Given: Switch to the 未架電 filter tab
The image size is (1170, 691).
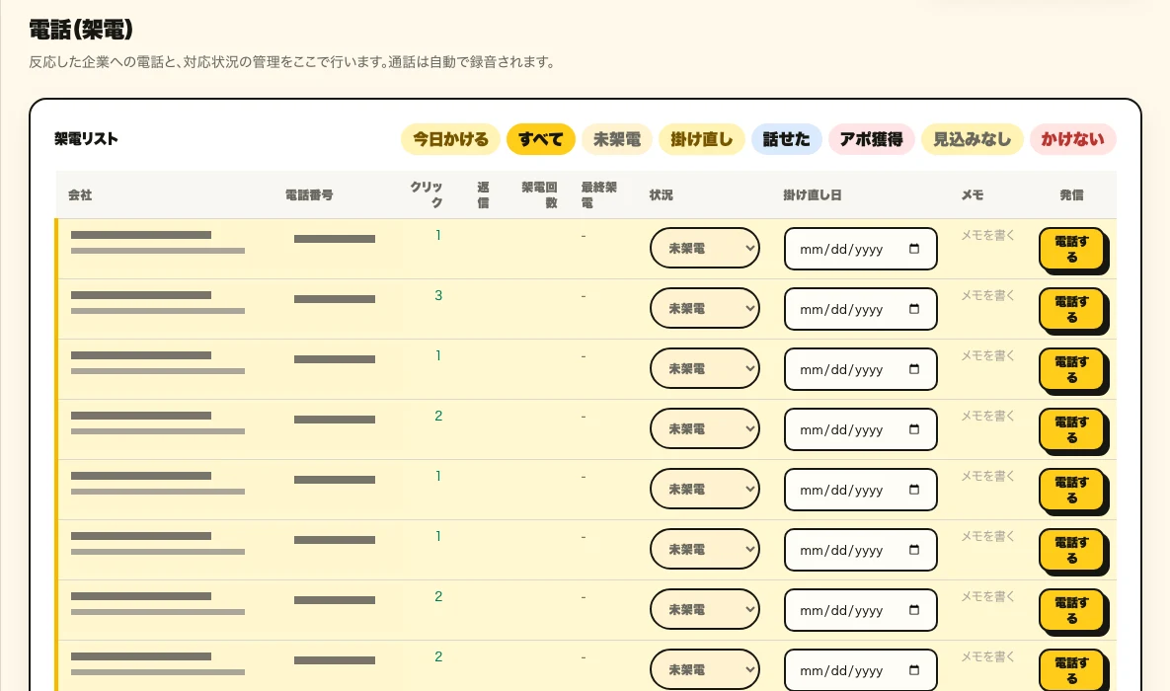Looking at the screenshot, I should tap(617, 139).
